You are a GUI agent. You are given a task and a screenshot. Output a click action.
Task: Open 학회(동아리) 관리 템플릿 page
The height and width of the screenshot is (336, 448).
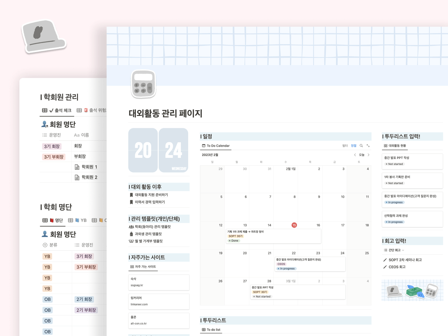click(x=152, y=227)
